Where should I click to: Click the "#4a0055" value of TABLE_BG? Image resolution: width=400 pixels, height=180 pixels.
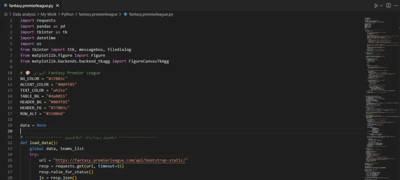[x=57, y=96]
